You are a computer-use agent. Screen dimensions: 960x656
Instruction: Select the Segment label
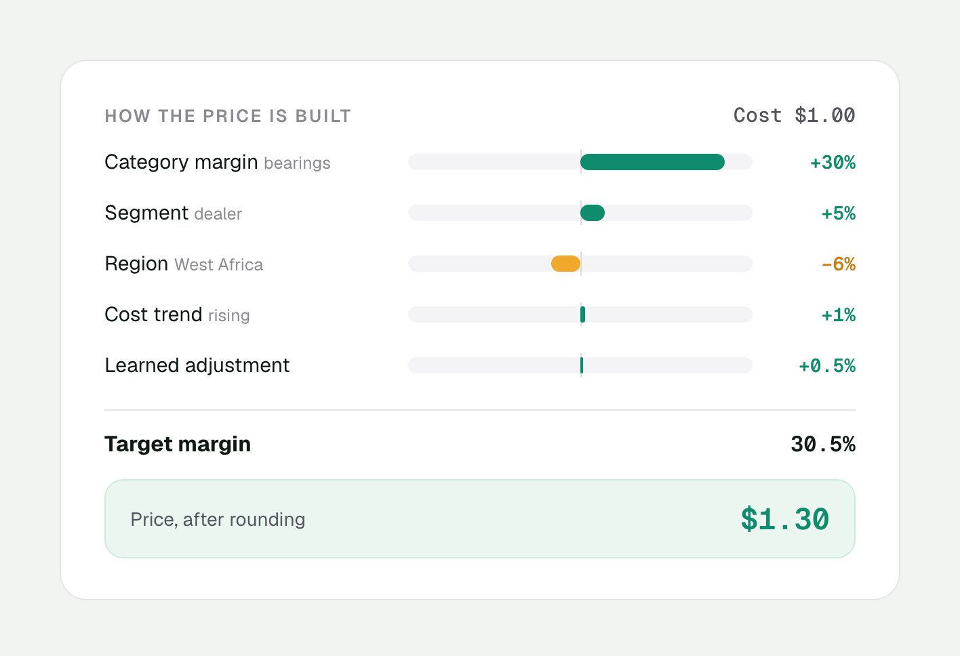[146, 213]
